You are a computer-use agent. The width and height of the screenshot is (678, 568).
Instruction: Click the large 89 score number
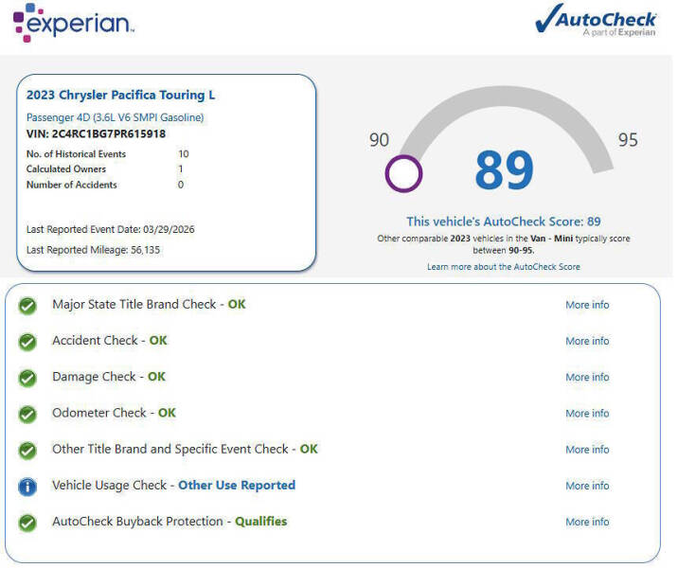pyautogui.click(x=504, y=169)
